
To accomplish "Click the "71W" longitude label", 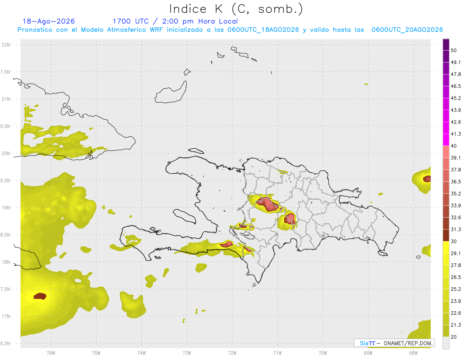I will coord(277,353).
